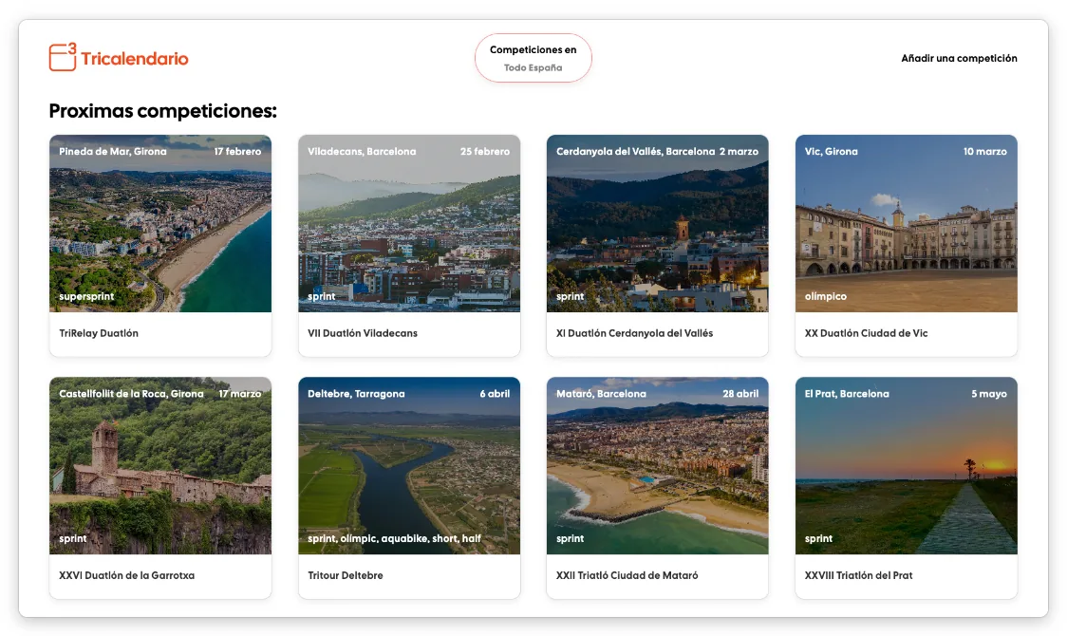Open the El Prat sunset photo
1067x636 pixels.
(907, 466)
